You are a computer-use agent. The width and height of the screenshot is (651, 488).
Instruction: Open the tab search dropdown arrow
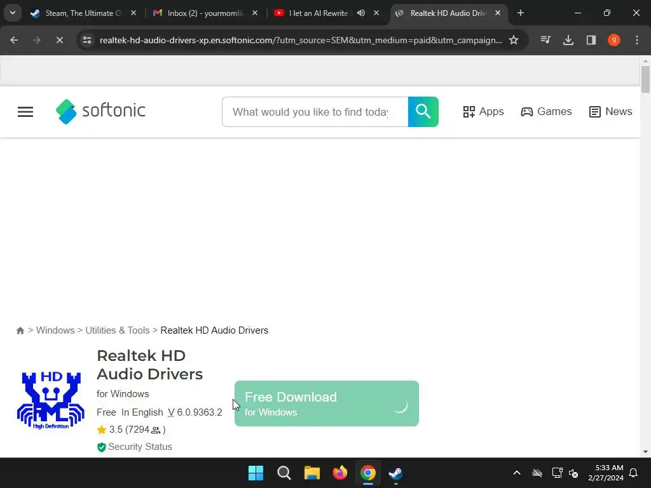click(x=13, y=13)
